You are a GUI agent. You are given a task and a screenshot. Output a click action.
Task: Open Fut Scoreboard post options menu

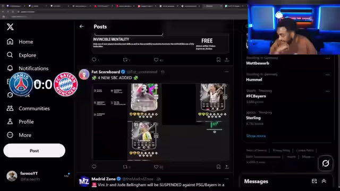pyautogui.click(x=226, y=72)
